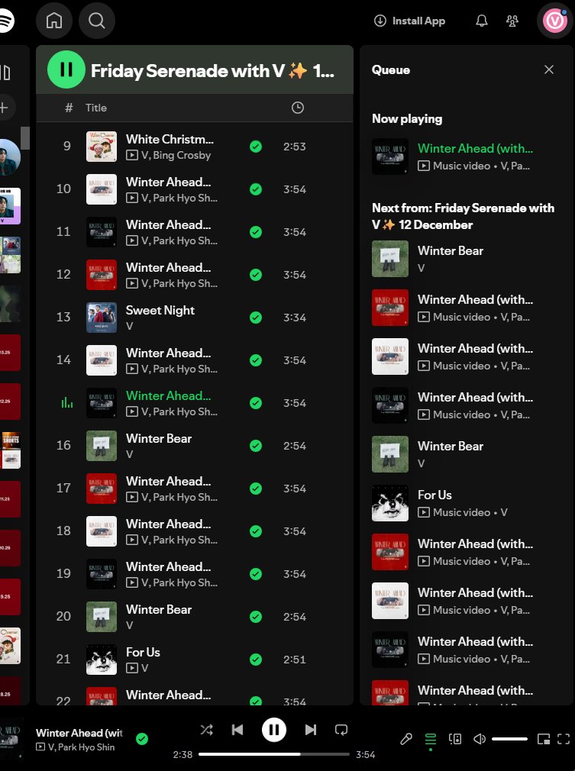Open first circular artist thumbnail in sidebar
The height and width of the screenshot is (771, 575).
tap(10, 156)
